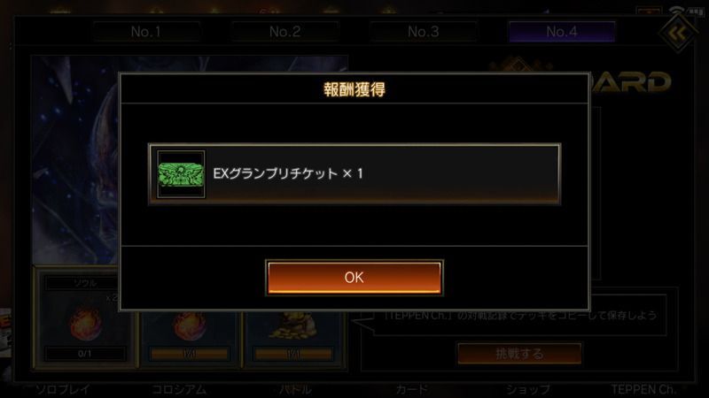
Task: Open the コロシアム menu
Action: point(179,389)
